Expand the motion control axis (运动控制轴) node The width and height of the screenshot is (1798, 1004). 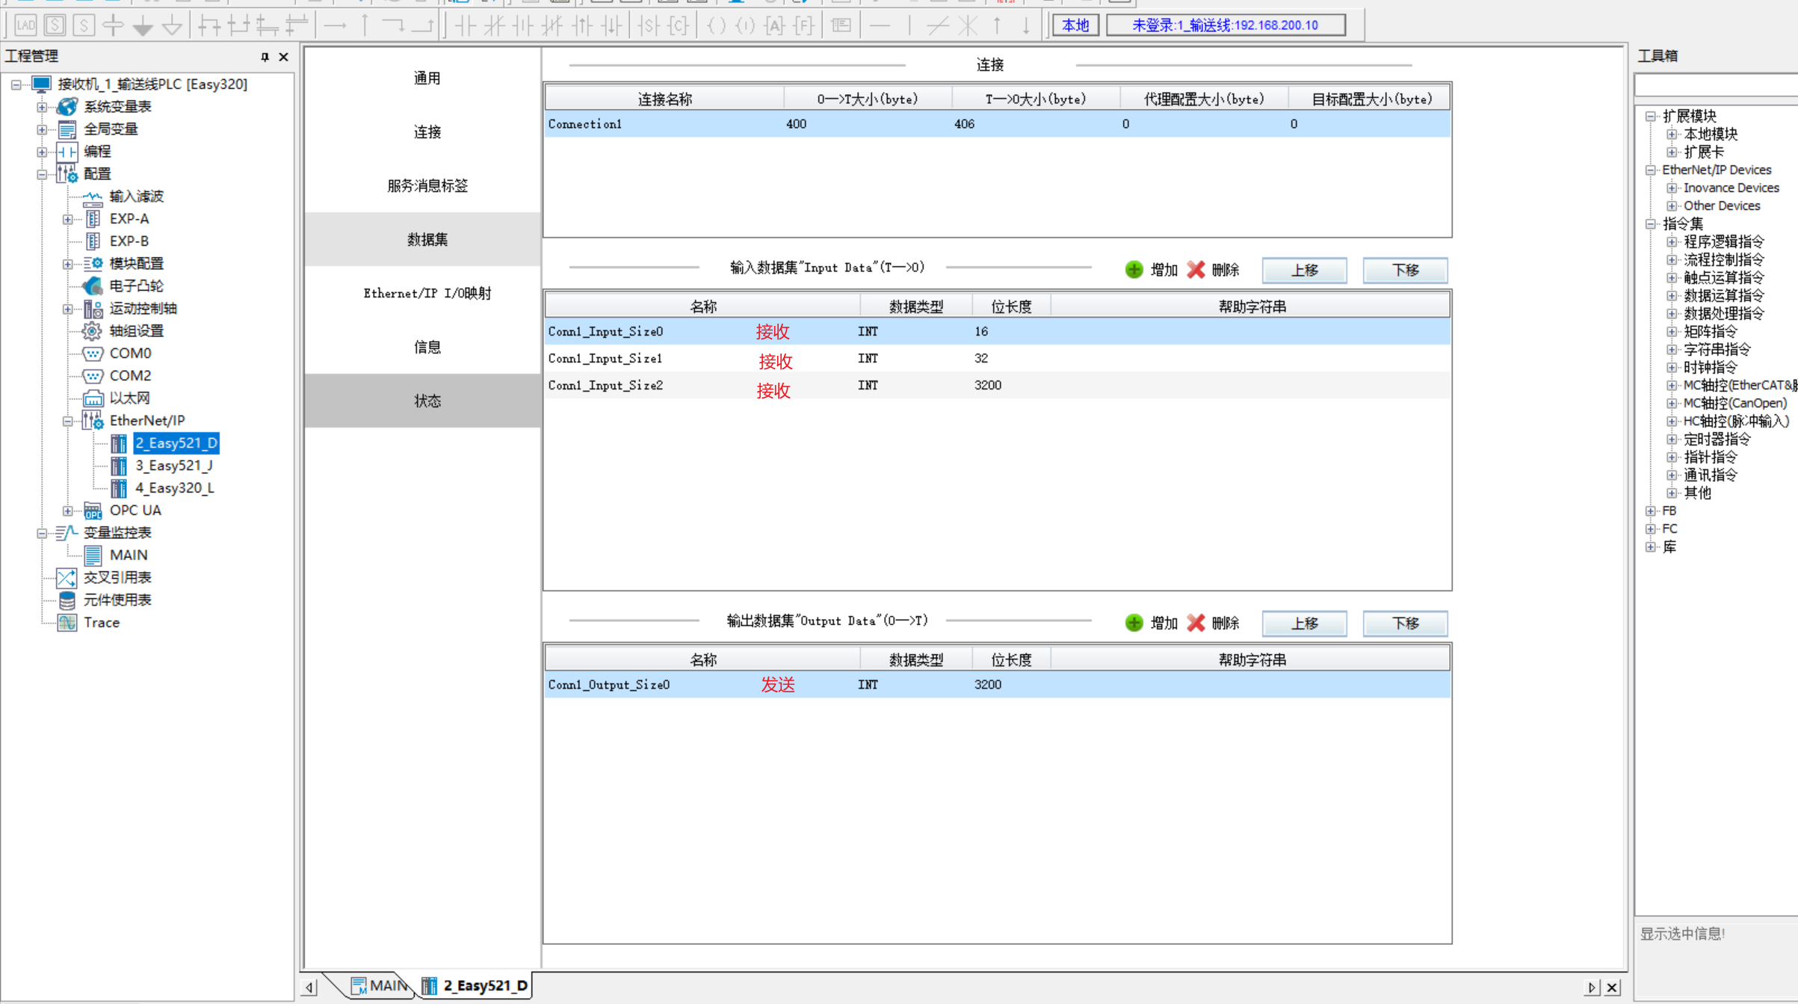tap(67, 309)
